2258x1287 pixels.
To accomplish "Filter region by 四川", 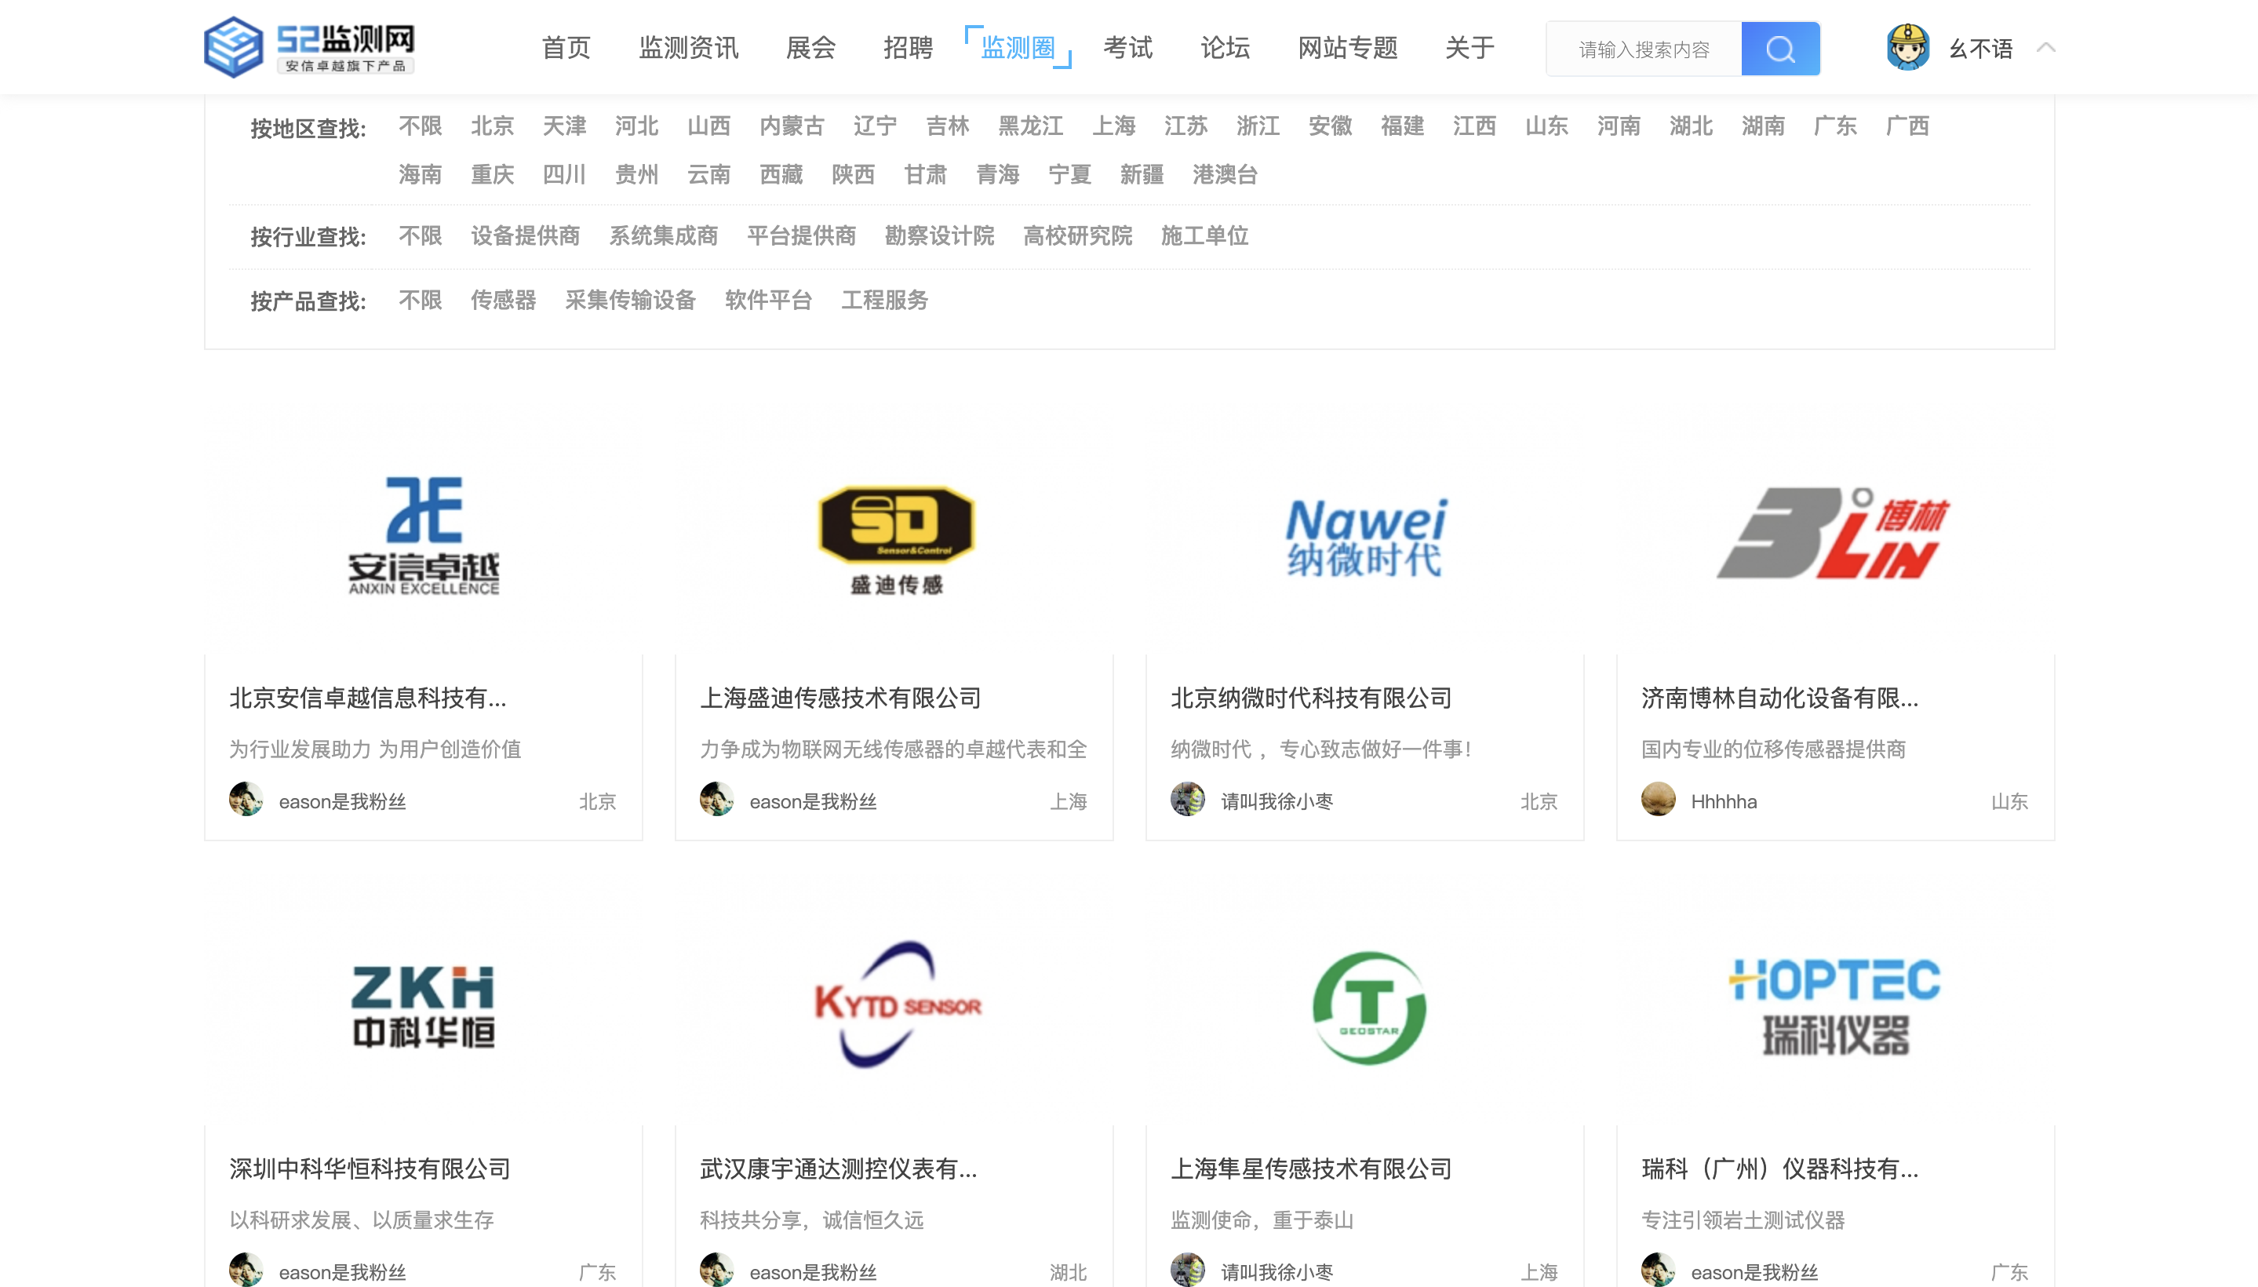I will [x=564, y=175].
